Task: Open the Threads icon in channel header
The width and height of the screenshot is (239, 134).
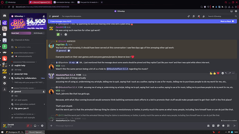Action: [188, 16]
